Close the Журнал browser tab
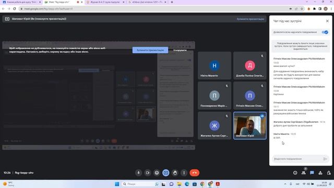 pyautogui.click(x=123, y=2)
